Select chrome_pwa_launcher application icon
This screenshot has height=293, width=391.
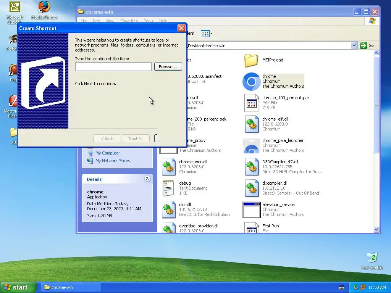coord(251,146)
